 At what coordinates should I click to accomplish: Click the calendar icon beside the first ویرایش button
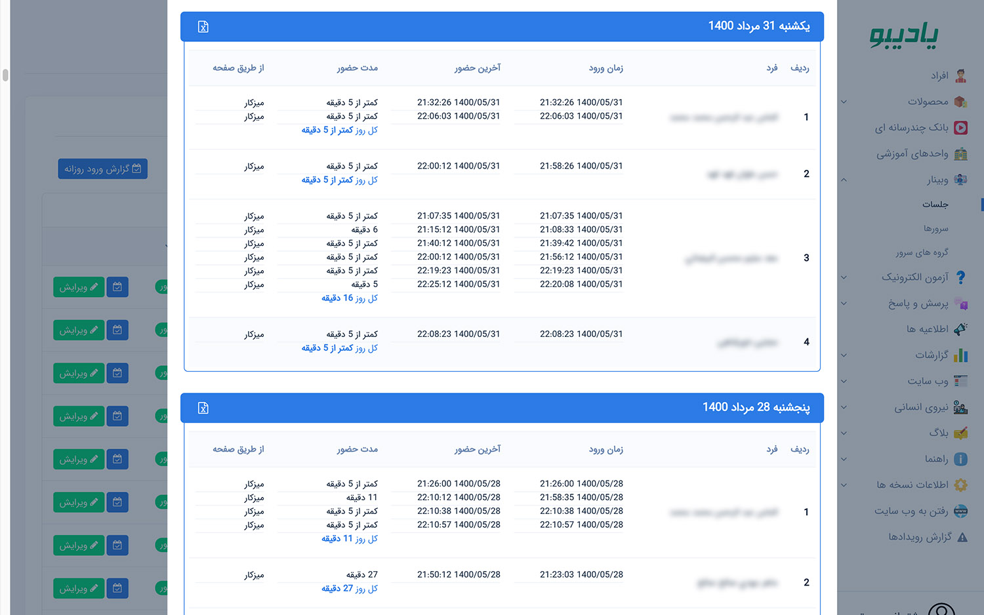[x=117, y=287]
